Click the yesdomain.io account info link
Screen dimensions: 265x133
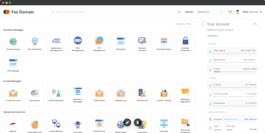231,119
